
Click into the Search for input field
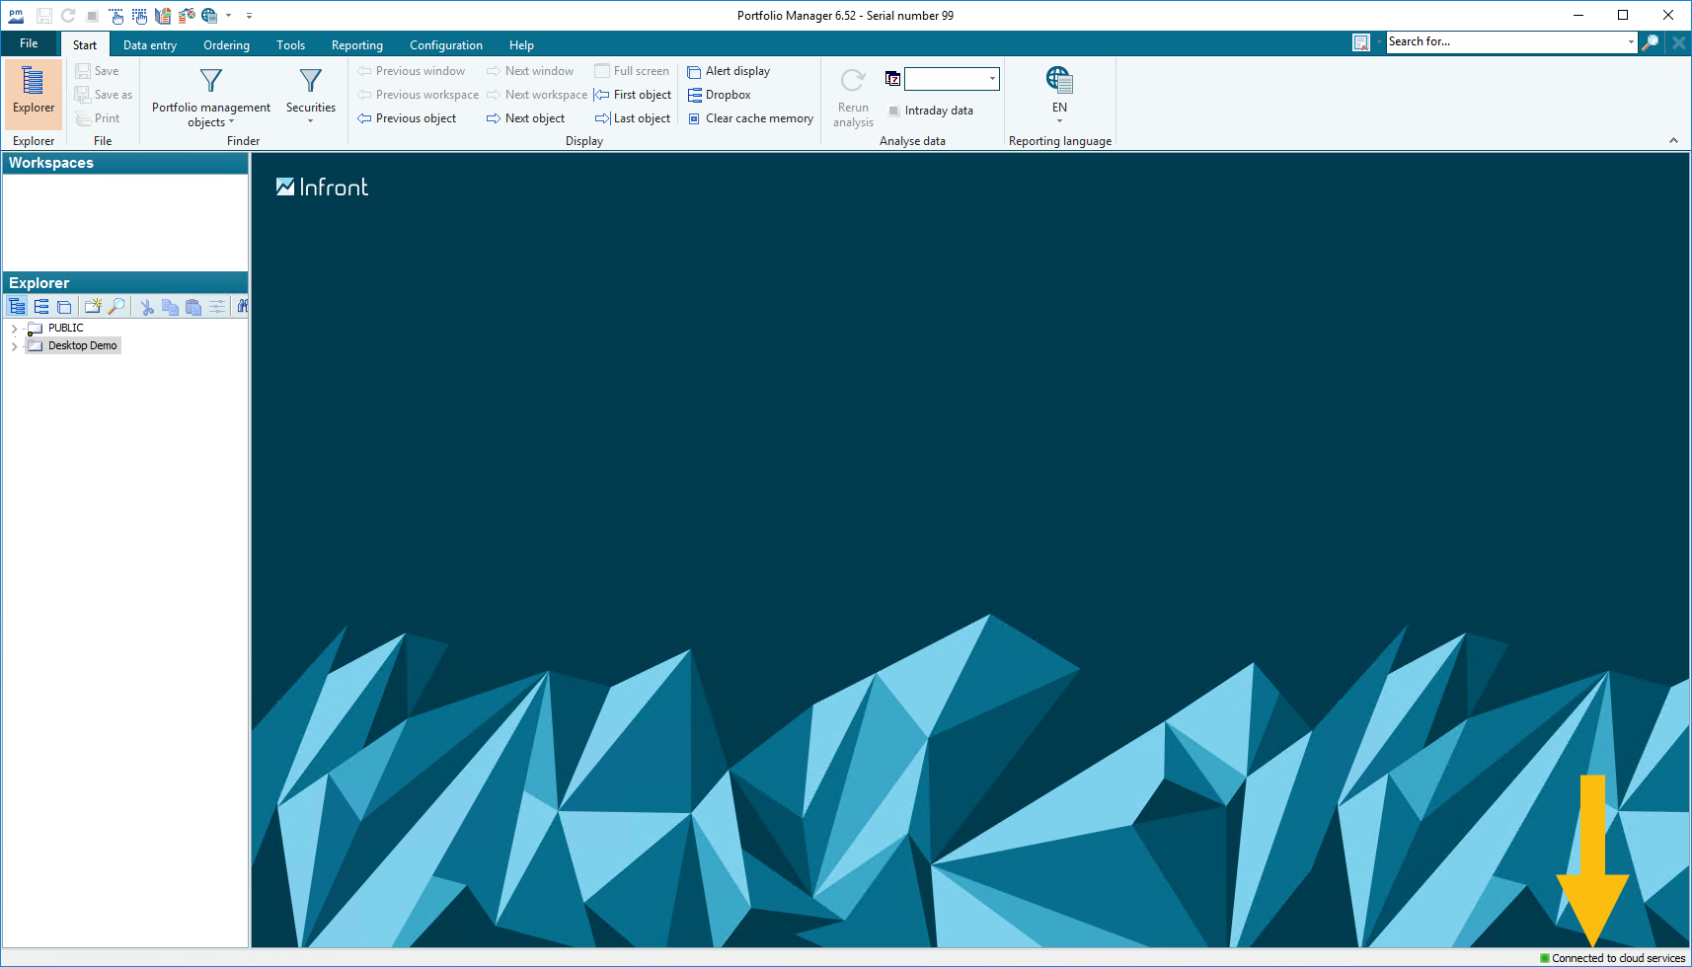click(x=1503, y=41)
